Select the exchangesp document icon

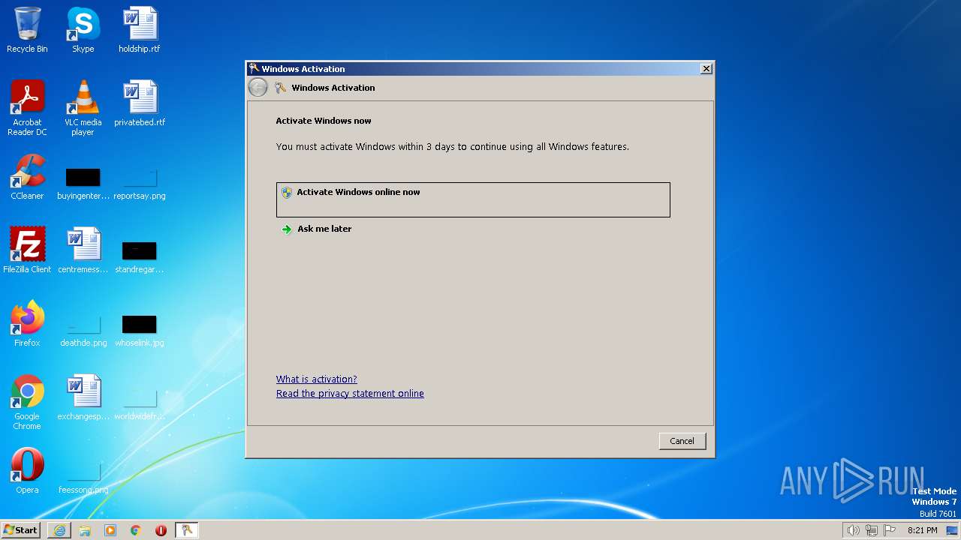(83, 397)
